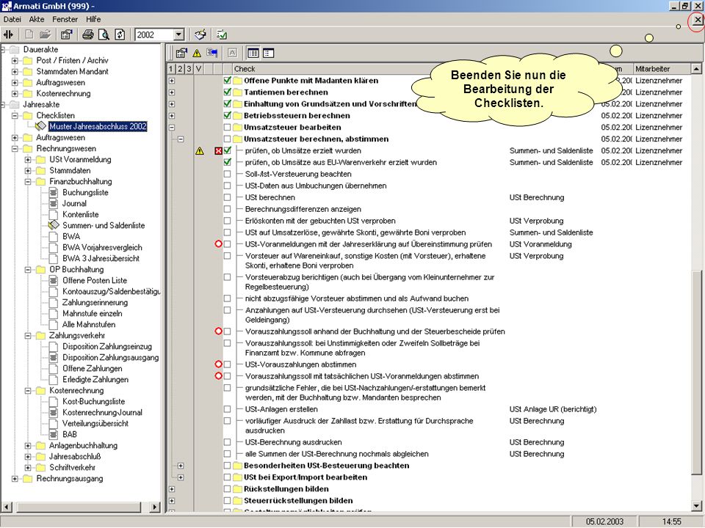Switch to table view icon
The width and height of the screenshot is (705, 528).
253,53
